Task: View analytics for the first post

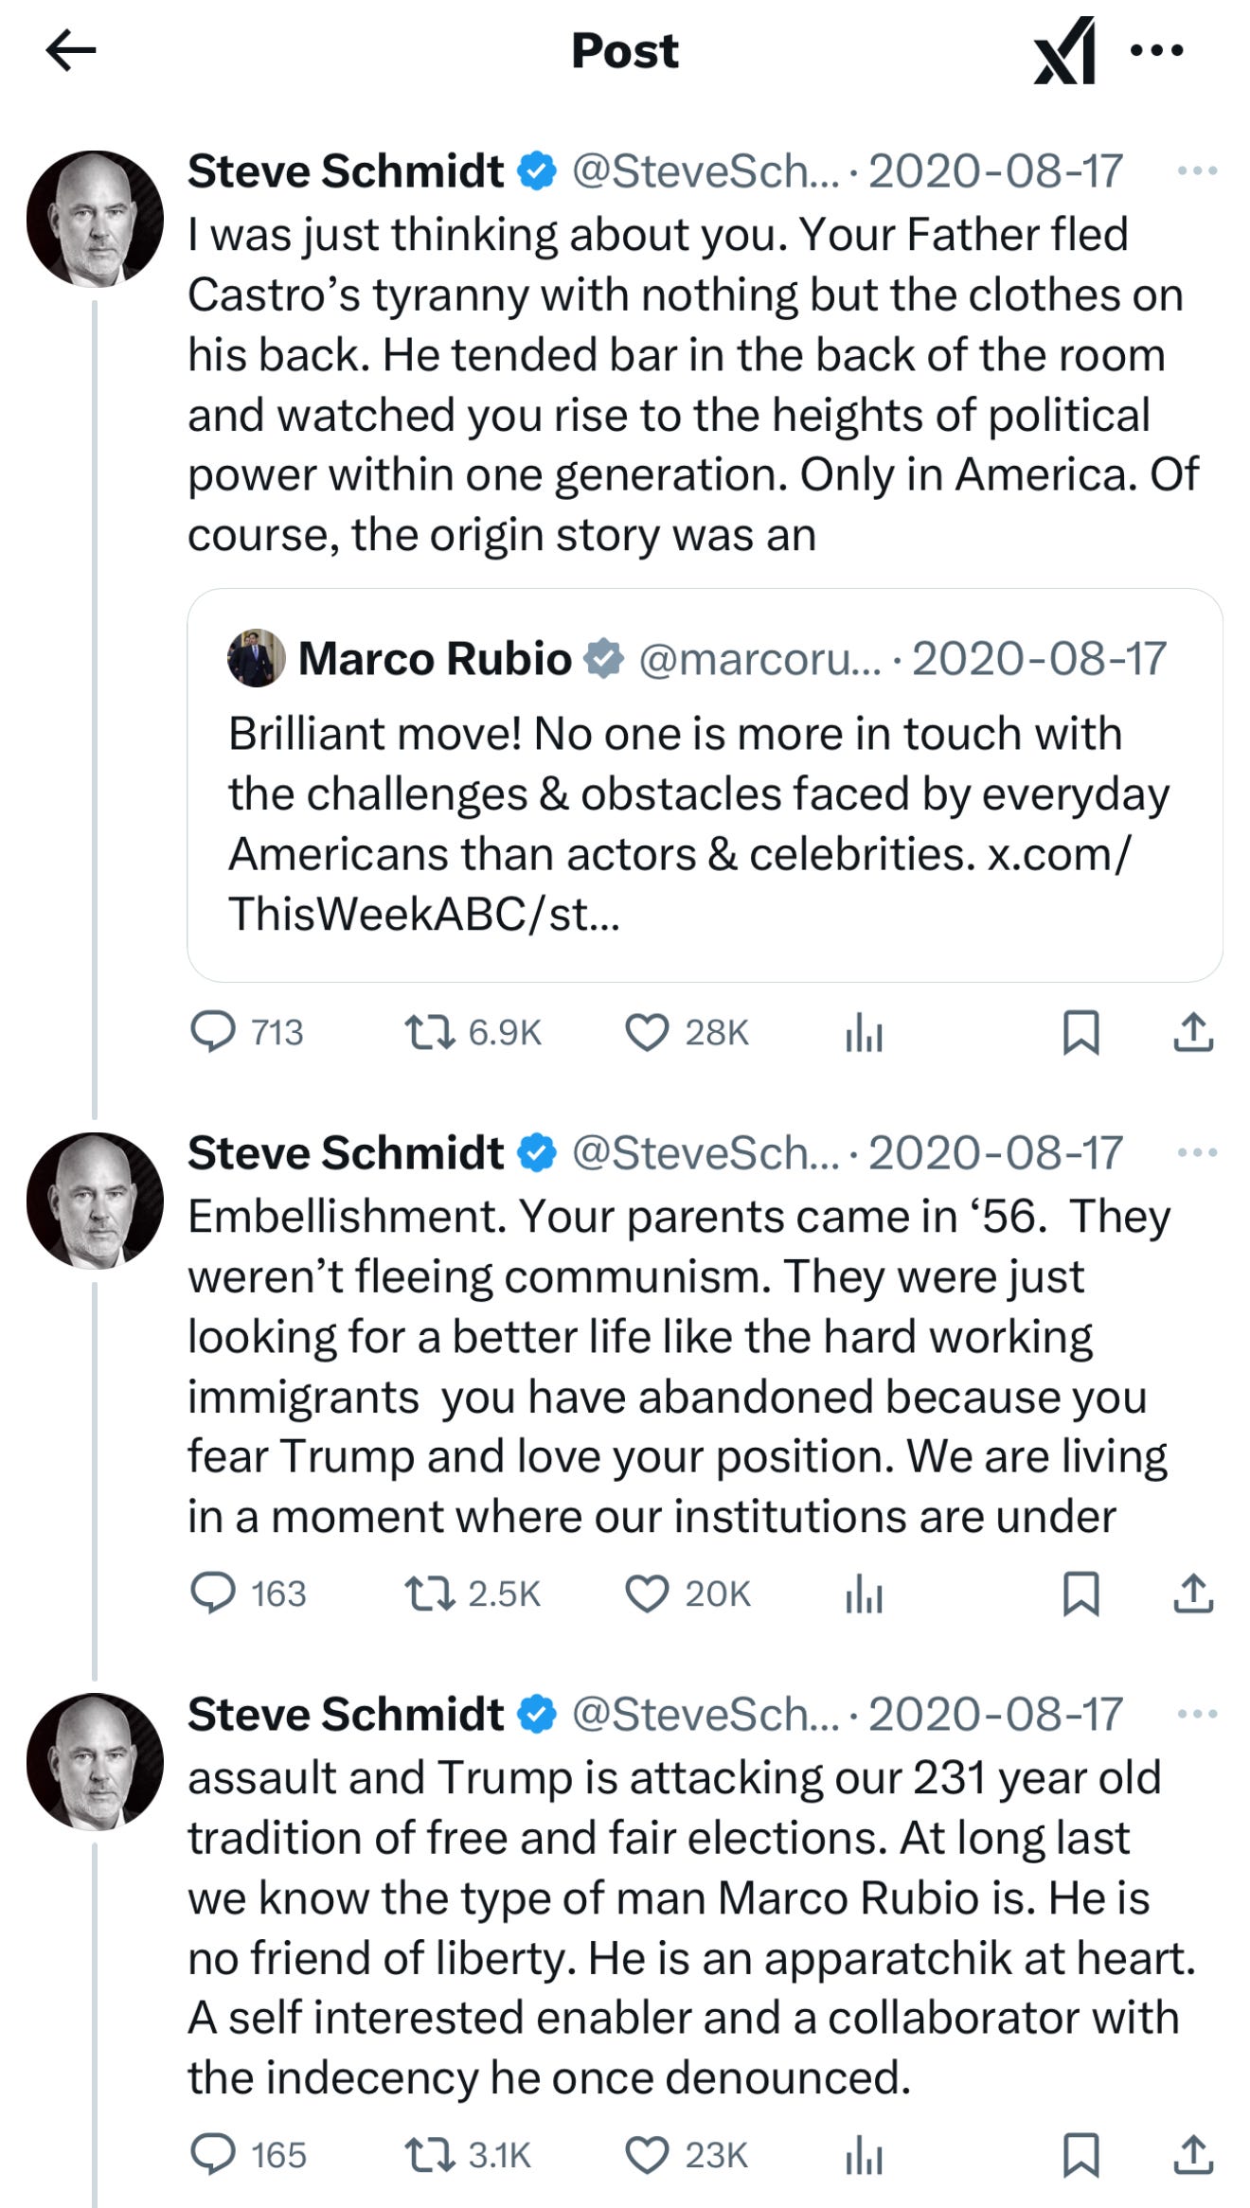Action: pyautogui.click(x=864, y=1032)
